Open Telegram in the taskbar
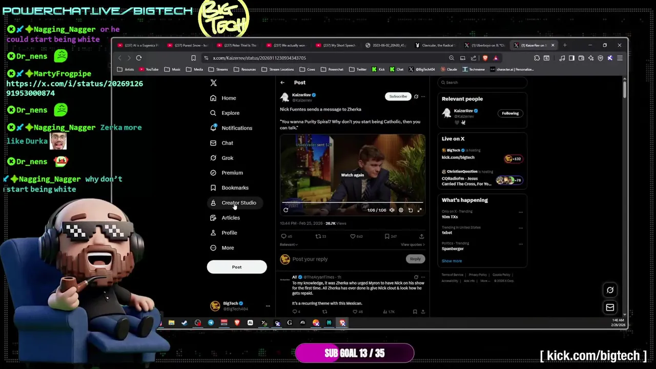This screenshot has width=656, height=369. tap(211, 323)
